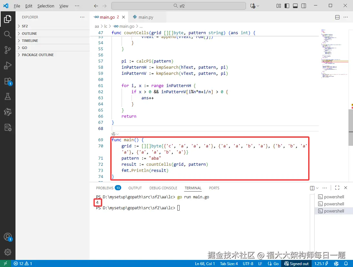
Task: Toggle the secondary side bar
Action: click(x=304, y=6)
